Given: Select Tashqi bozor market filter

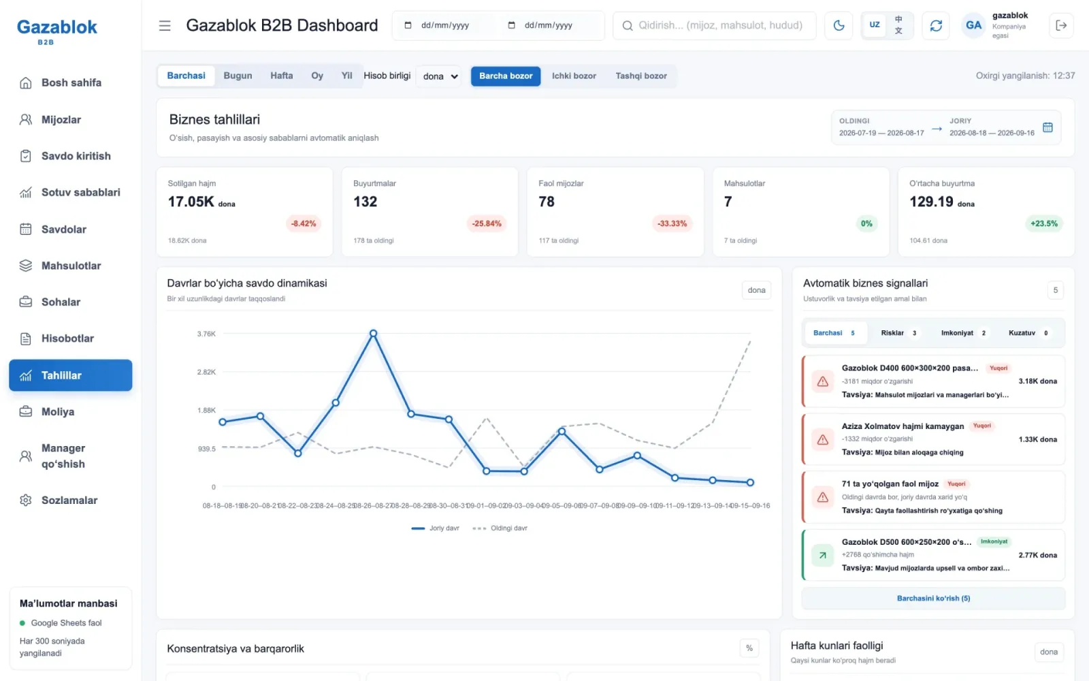Looking at the screenshot, I should click(641, 76).
